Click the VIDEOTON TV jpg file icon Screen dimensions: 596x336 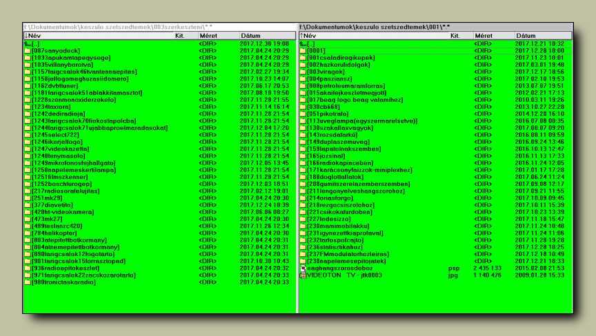coord(303,275)
